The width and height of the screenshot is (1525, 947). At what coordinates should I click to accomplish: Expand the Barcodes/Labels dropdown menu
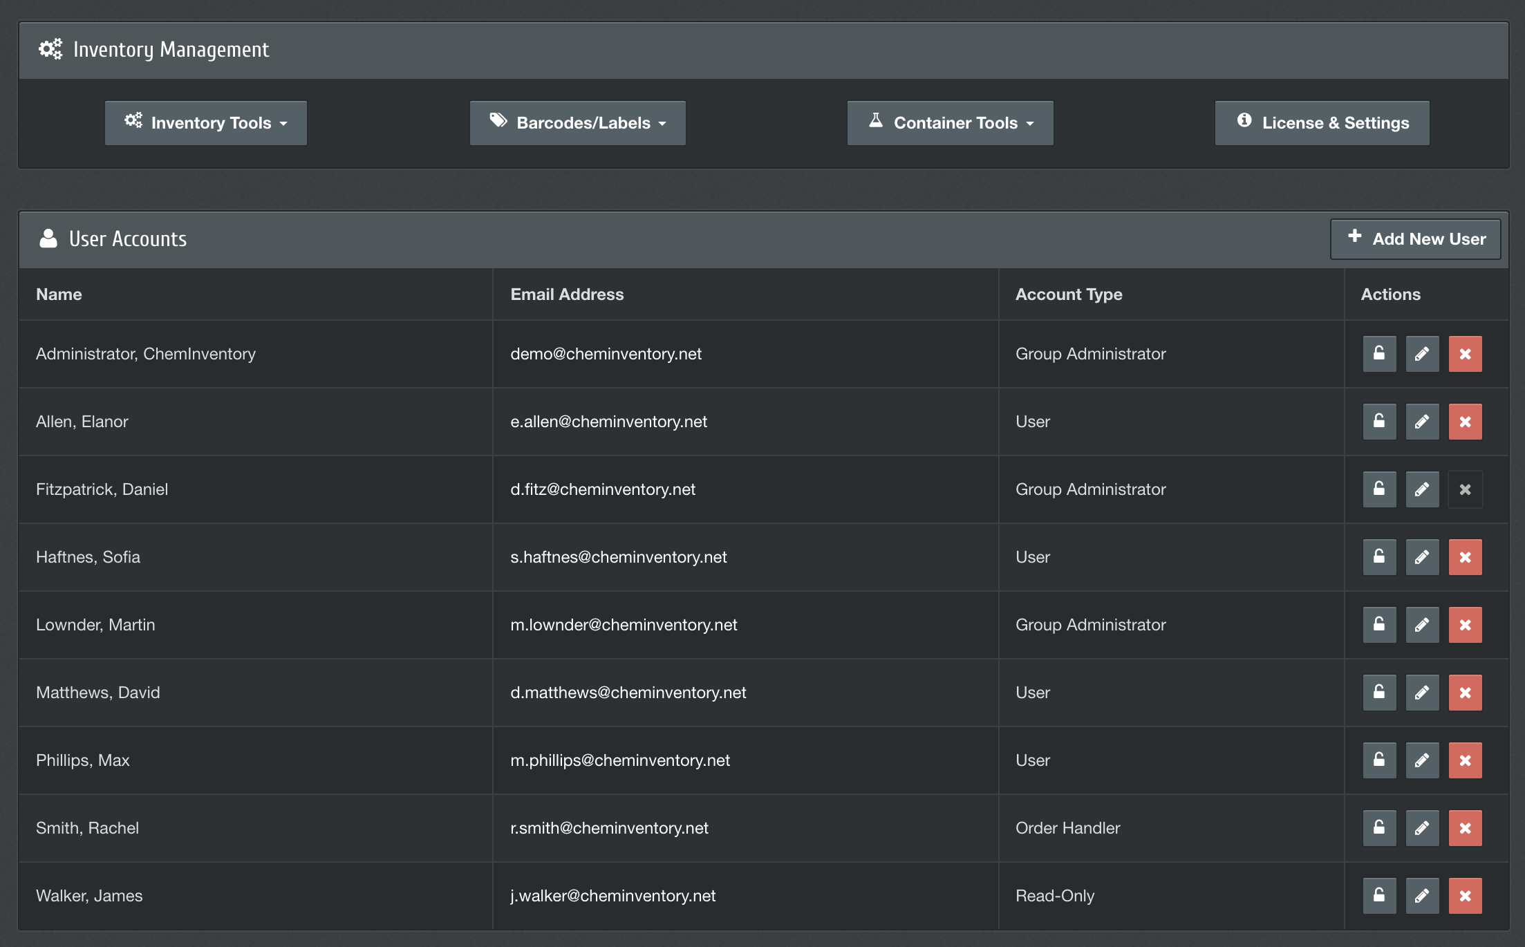click(x=578, y=122)
